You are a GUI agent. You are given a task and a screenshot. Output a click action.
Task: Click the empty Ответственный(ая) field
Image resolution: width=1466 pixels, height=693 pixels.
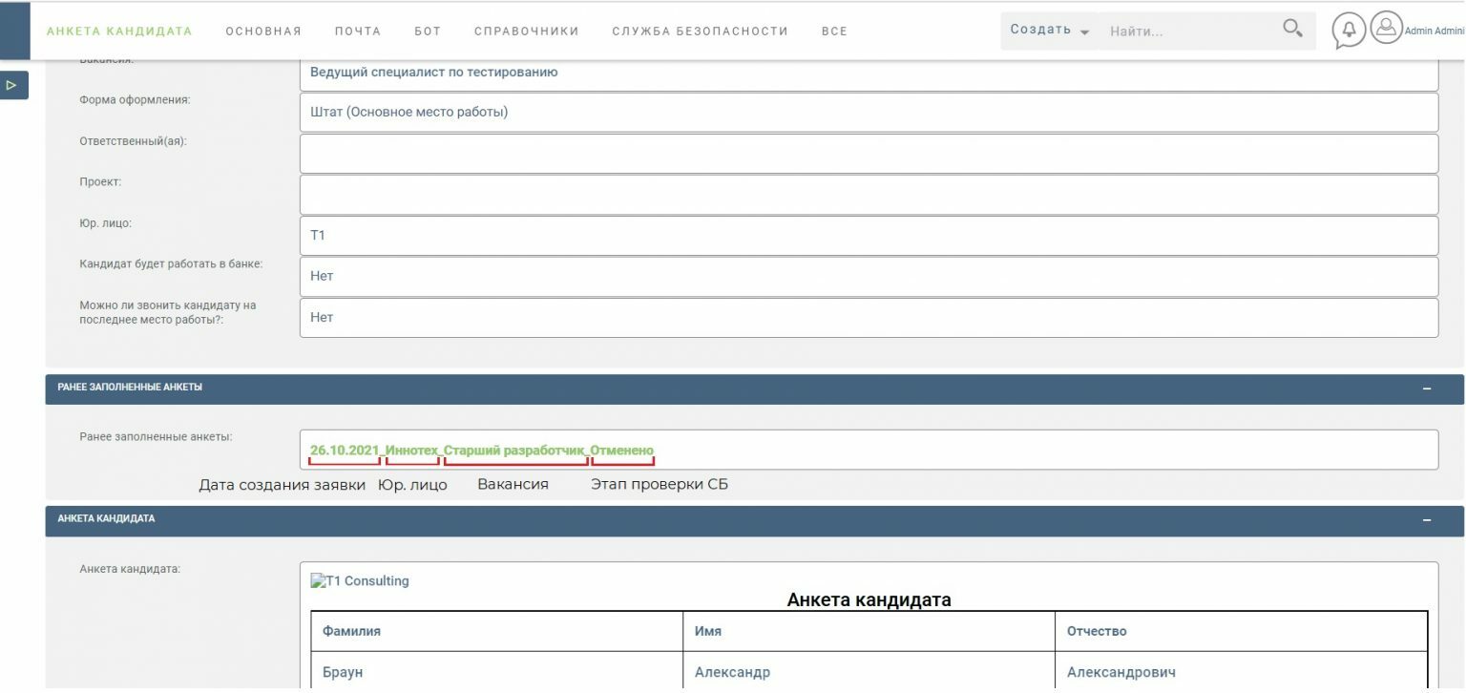tap(869, 154)
